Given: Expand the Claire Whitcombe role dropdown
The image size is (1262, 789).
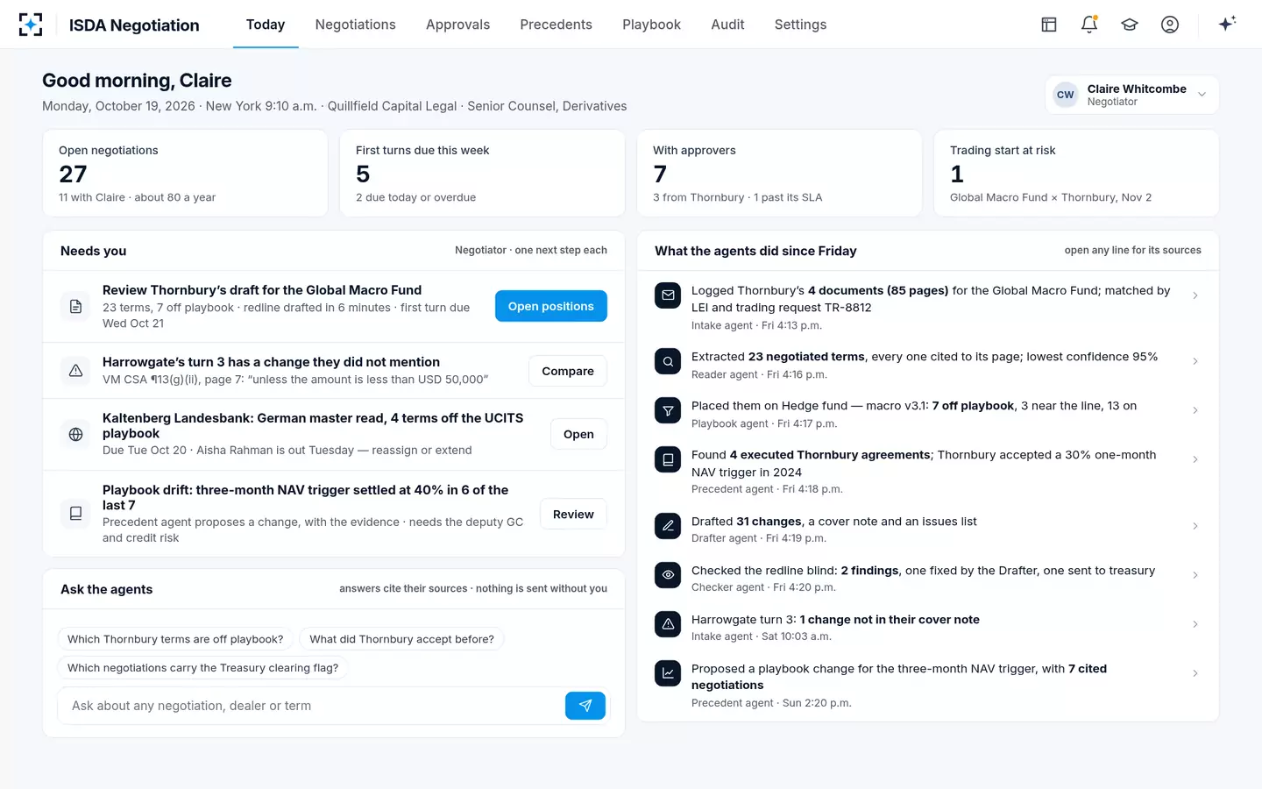Looking at the screenshot, I should tap(1132, 95).
